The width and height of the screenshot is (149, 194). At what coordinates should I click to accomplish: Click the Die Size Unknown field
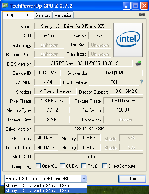(100, 45)
